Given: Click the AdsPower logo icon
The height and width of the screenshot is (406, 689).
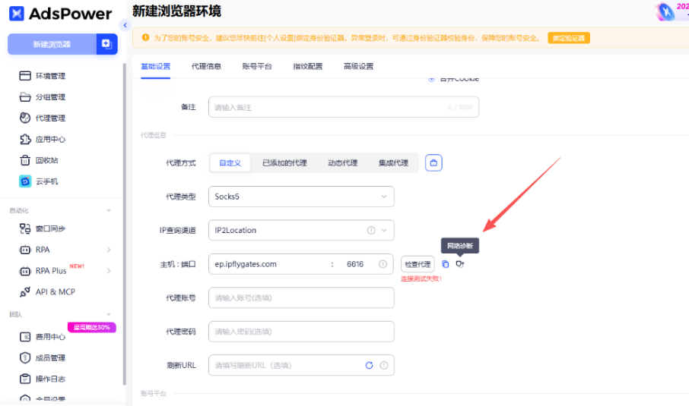Looking at the screenshot, I should [17, 14].
